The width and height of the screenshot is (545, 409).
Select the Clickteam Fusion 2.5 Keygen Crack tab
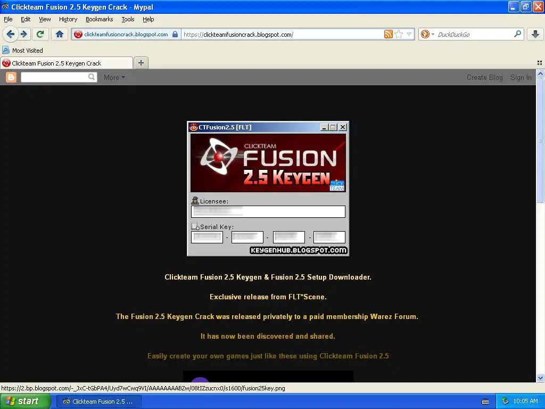coord(67,63)
